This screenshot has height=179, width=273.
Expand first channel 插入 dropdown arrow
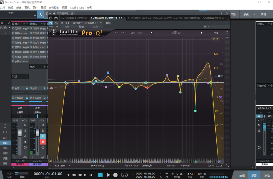pos(24,24)
